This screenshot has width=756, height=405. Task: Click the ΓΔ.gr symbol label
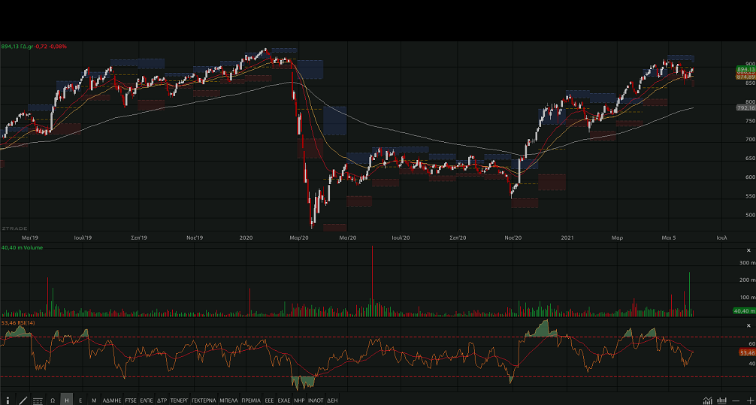point(26,47)
